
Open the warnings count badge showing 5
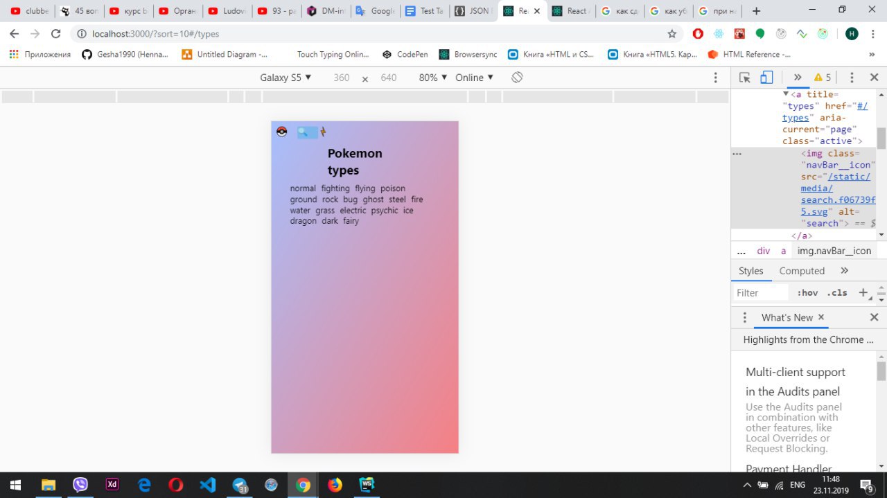[823, 78]
